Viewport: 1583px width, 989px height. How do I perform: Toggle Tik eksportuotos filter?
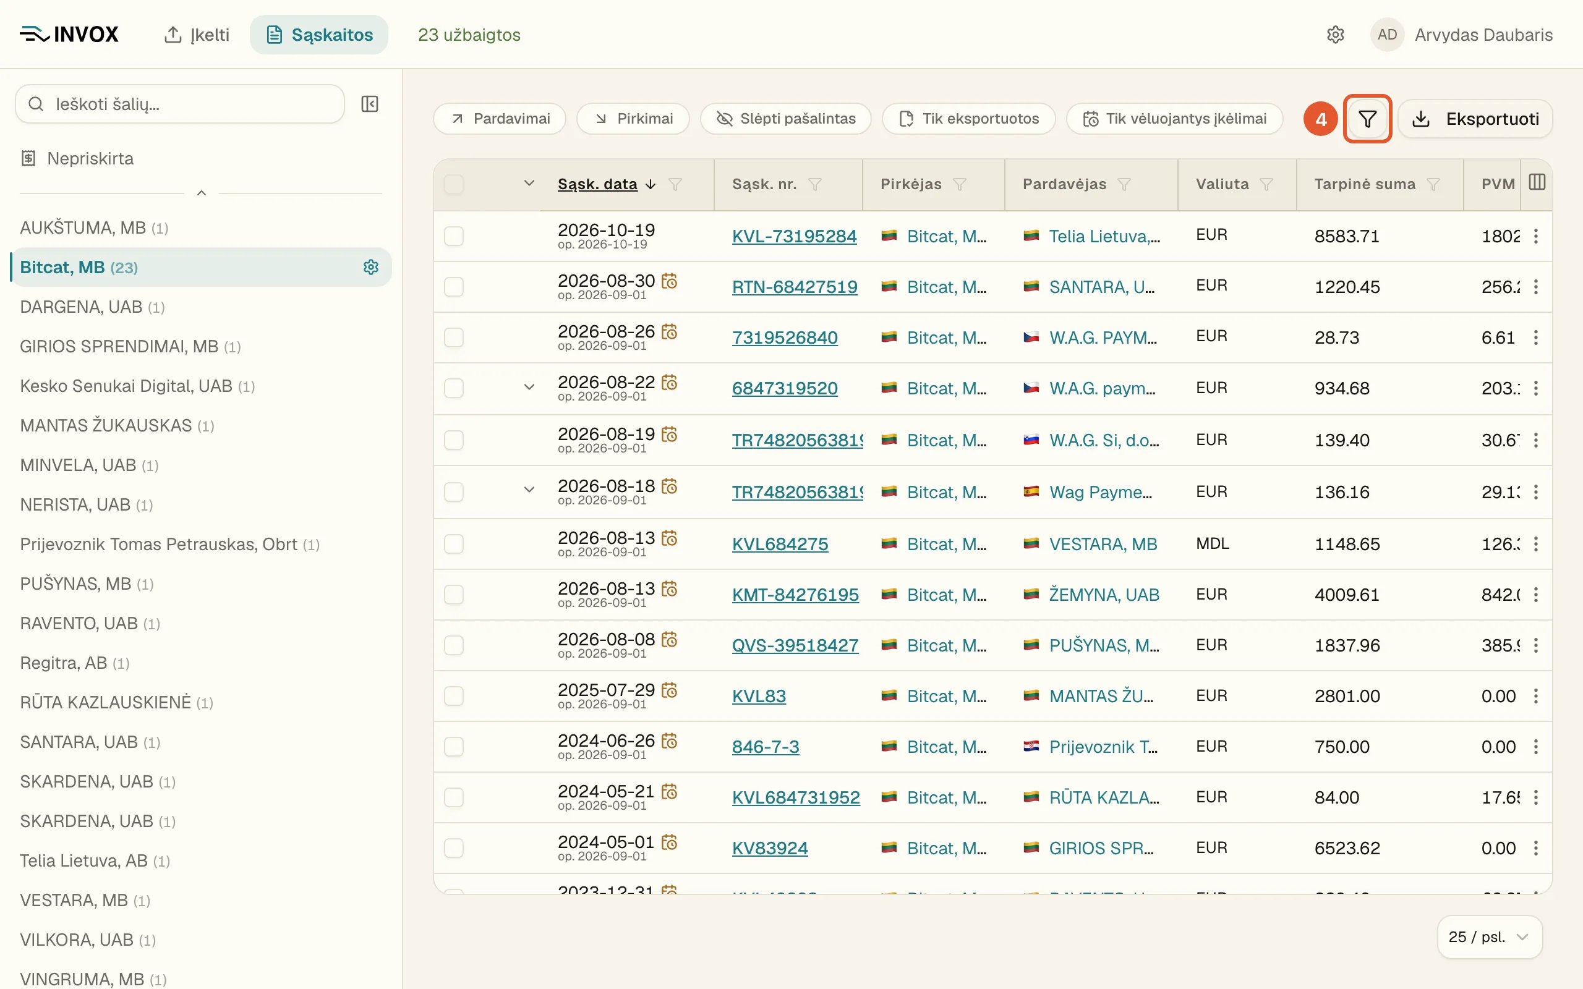click(x=969, y=119)
